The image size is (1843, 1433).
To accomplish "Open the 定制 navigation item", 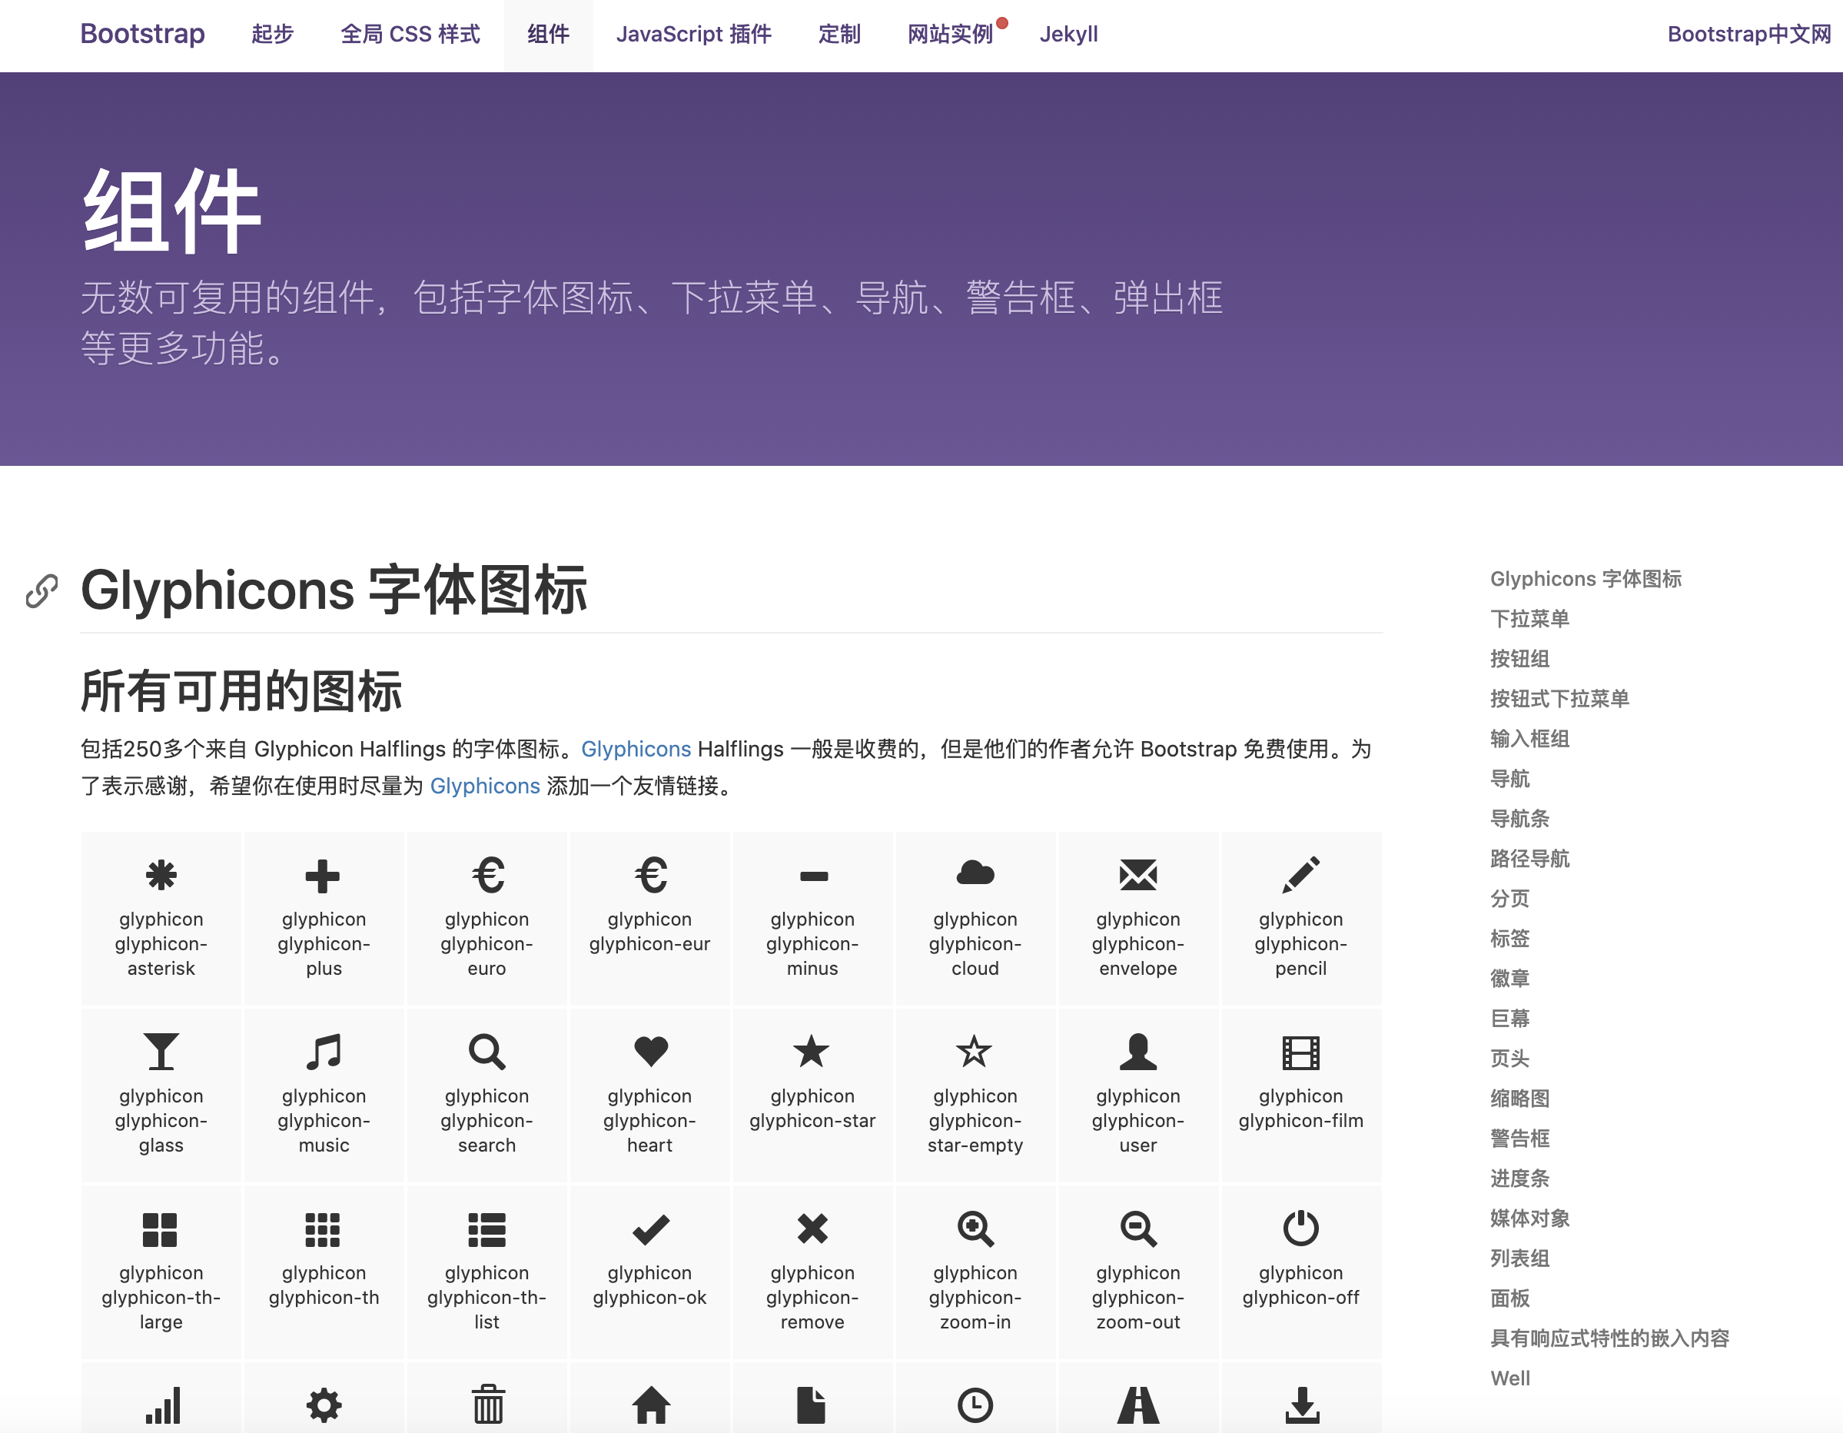I will (x=838, y=34).
